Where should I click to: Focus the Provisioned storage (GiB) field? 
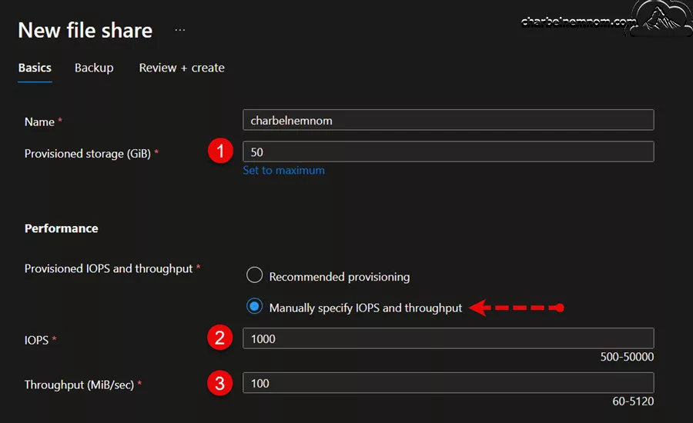tap(448, 152)
